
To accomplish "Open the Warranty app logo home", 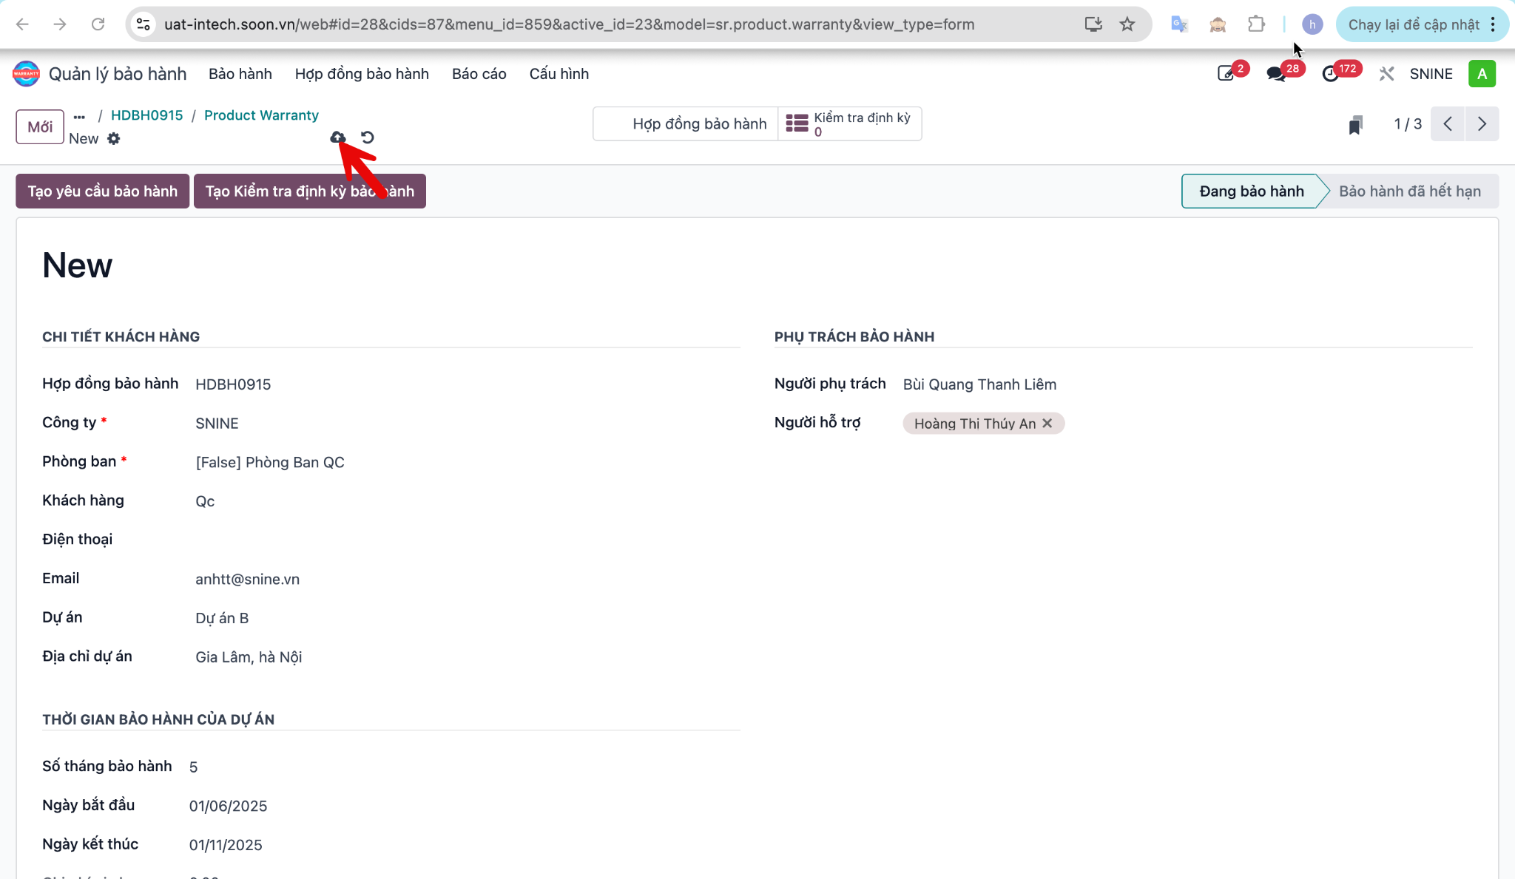I will (x=26, y=74).
